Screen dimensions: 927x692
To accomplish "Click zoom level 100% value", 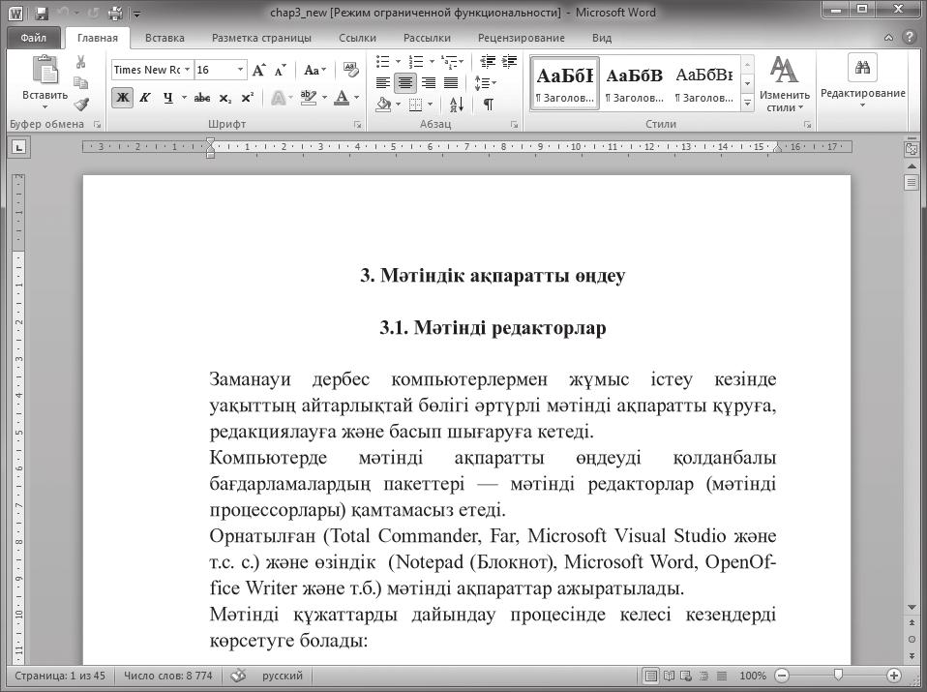I will pyautogui.click(x=753, y=676).
